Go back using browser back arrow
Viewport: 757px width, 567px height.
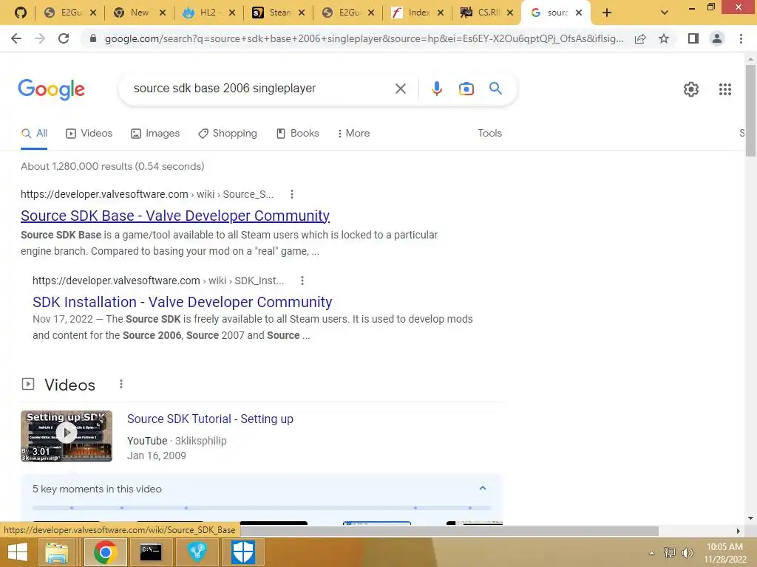coord(16,38)
